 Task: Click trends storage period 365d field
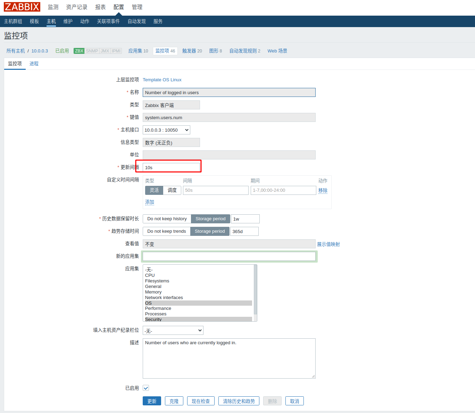[244, 231]
